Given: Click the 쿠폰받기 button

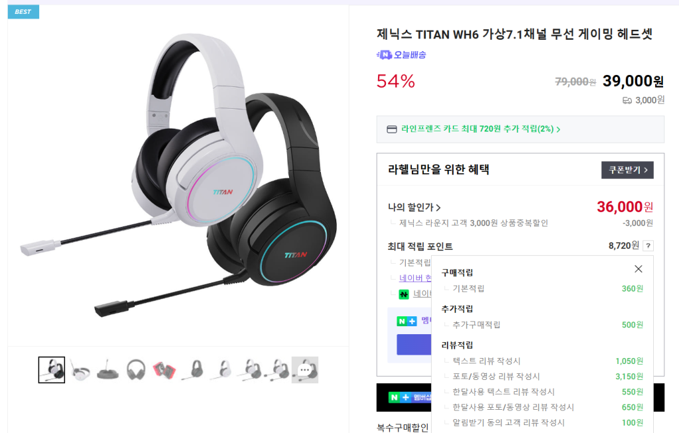Looking at the screenshot, I should point(627,170).
